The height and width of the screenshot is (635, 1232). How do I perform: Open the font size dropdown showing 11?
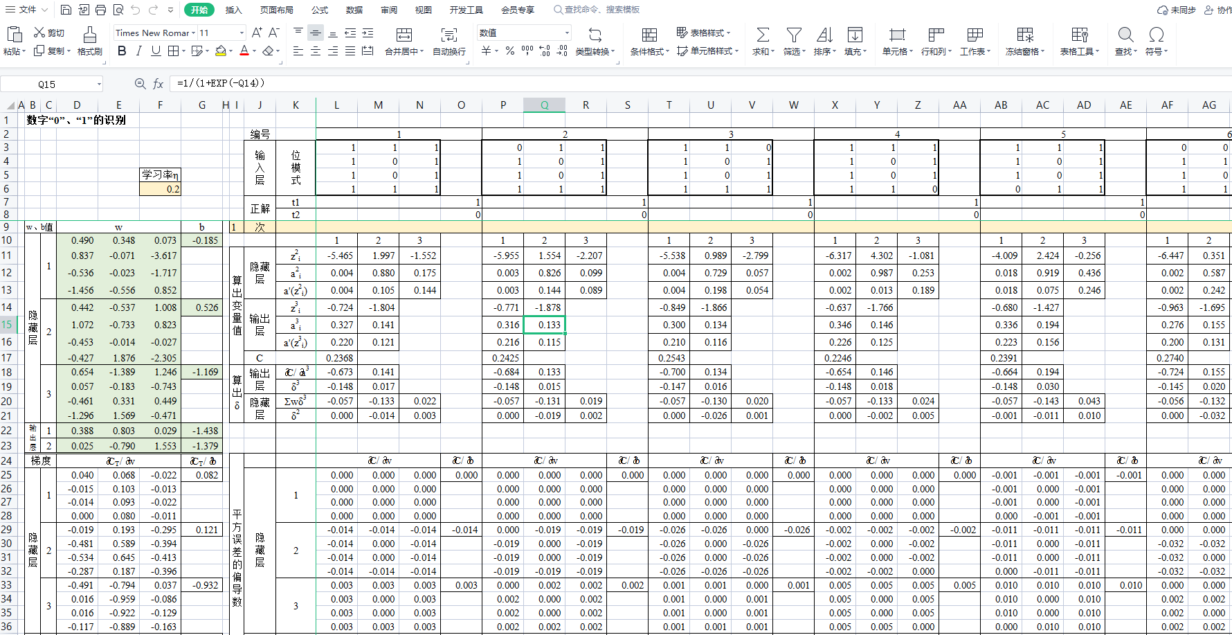242,33
